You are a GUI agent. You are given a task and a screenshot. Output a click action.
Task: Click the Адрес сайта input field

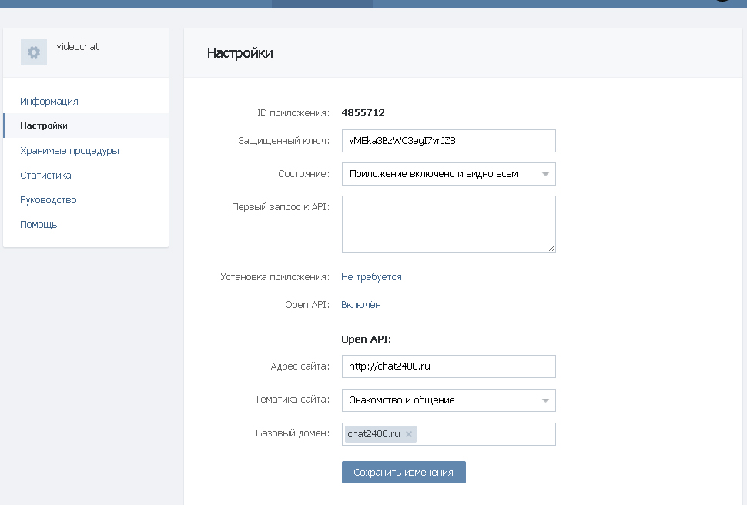pyautogui.click(x=449, y=366)
